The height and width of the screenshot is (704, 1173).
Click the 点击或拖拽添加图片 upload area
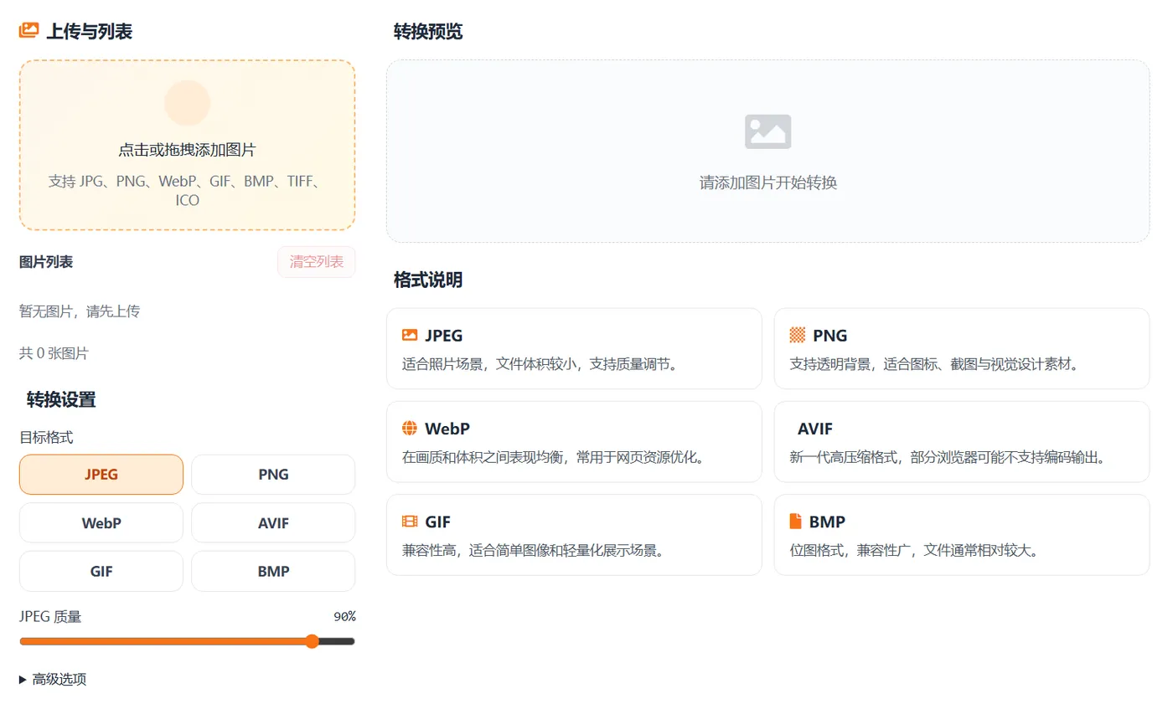[187, 145]
